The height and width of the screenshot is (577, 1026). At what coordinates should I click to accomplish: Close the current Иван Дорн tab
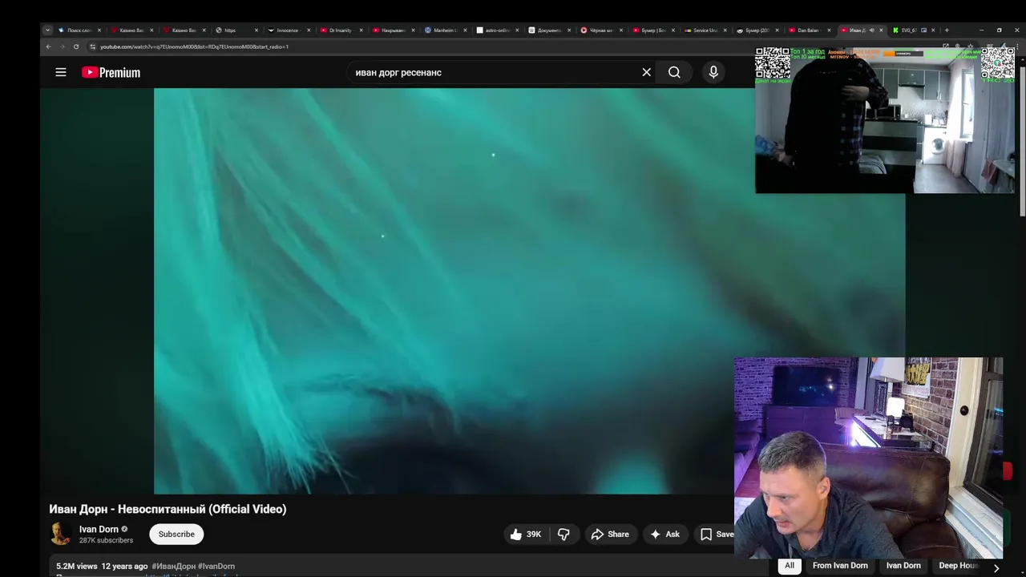click(882, 30)
